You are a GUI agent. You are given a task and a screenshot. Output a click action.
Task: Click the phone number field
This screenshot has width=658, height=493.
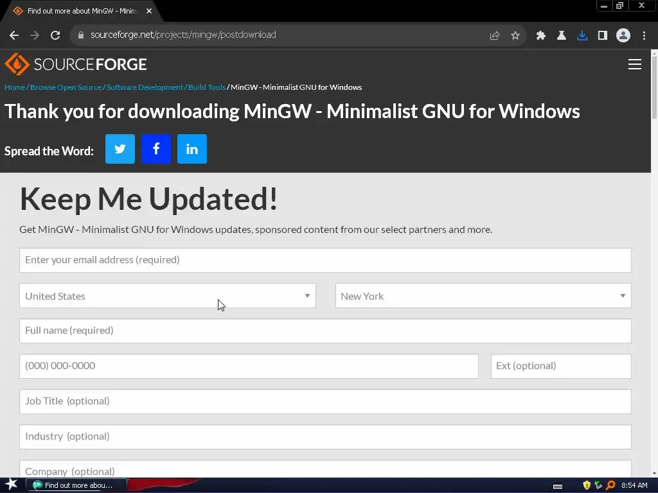coord(249,366)
